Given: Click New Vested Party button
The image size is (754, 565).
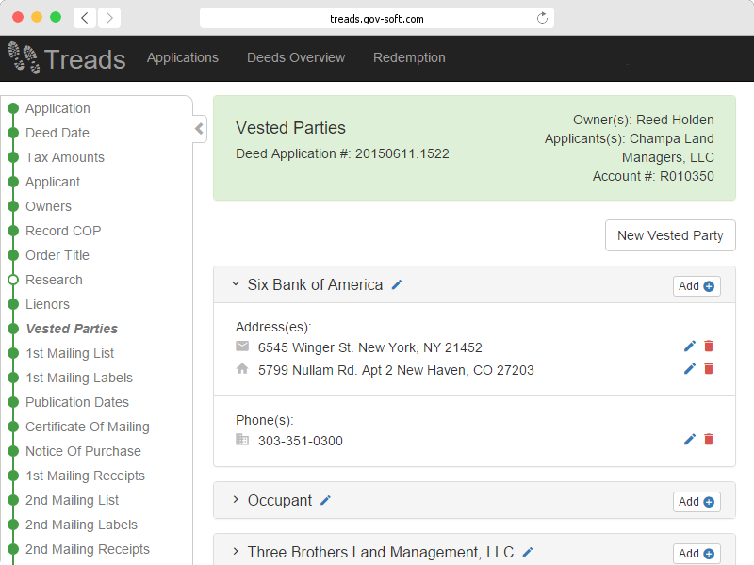Looking at the screenshot, I should pyautogui.click(x=670, y=235).
